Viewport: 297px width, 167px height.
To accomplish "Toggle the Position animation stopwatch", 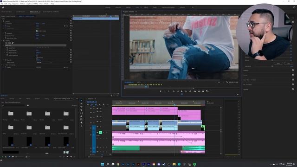I will click(6, 24).
